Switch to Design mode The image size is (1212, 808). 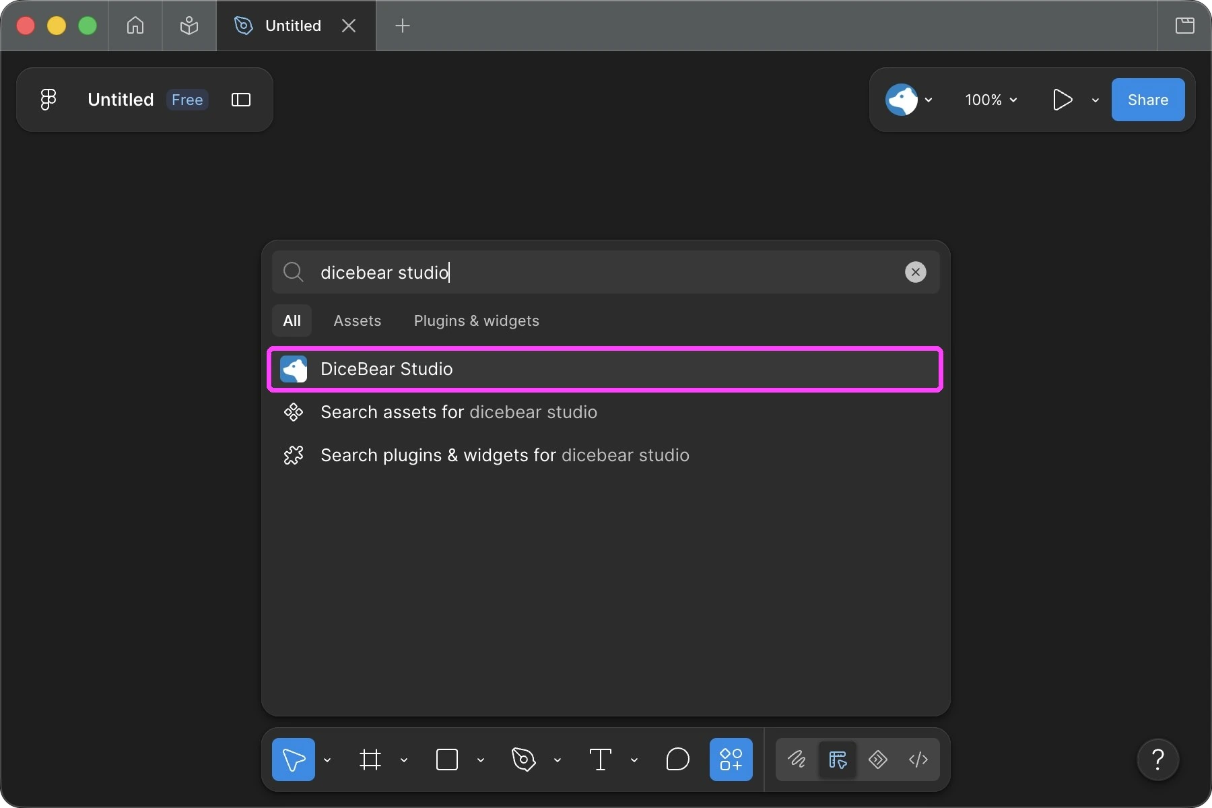click(x=838, y=760)
